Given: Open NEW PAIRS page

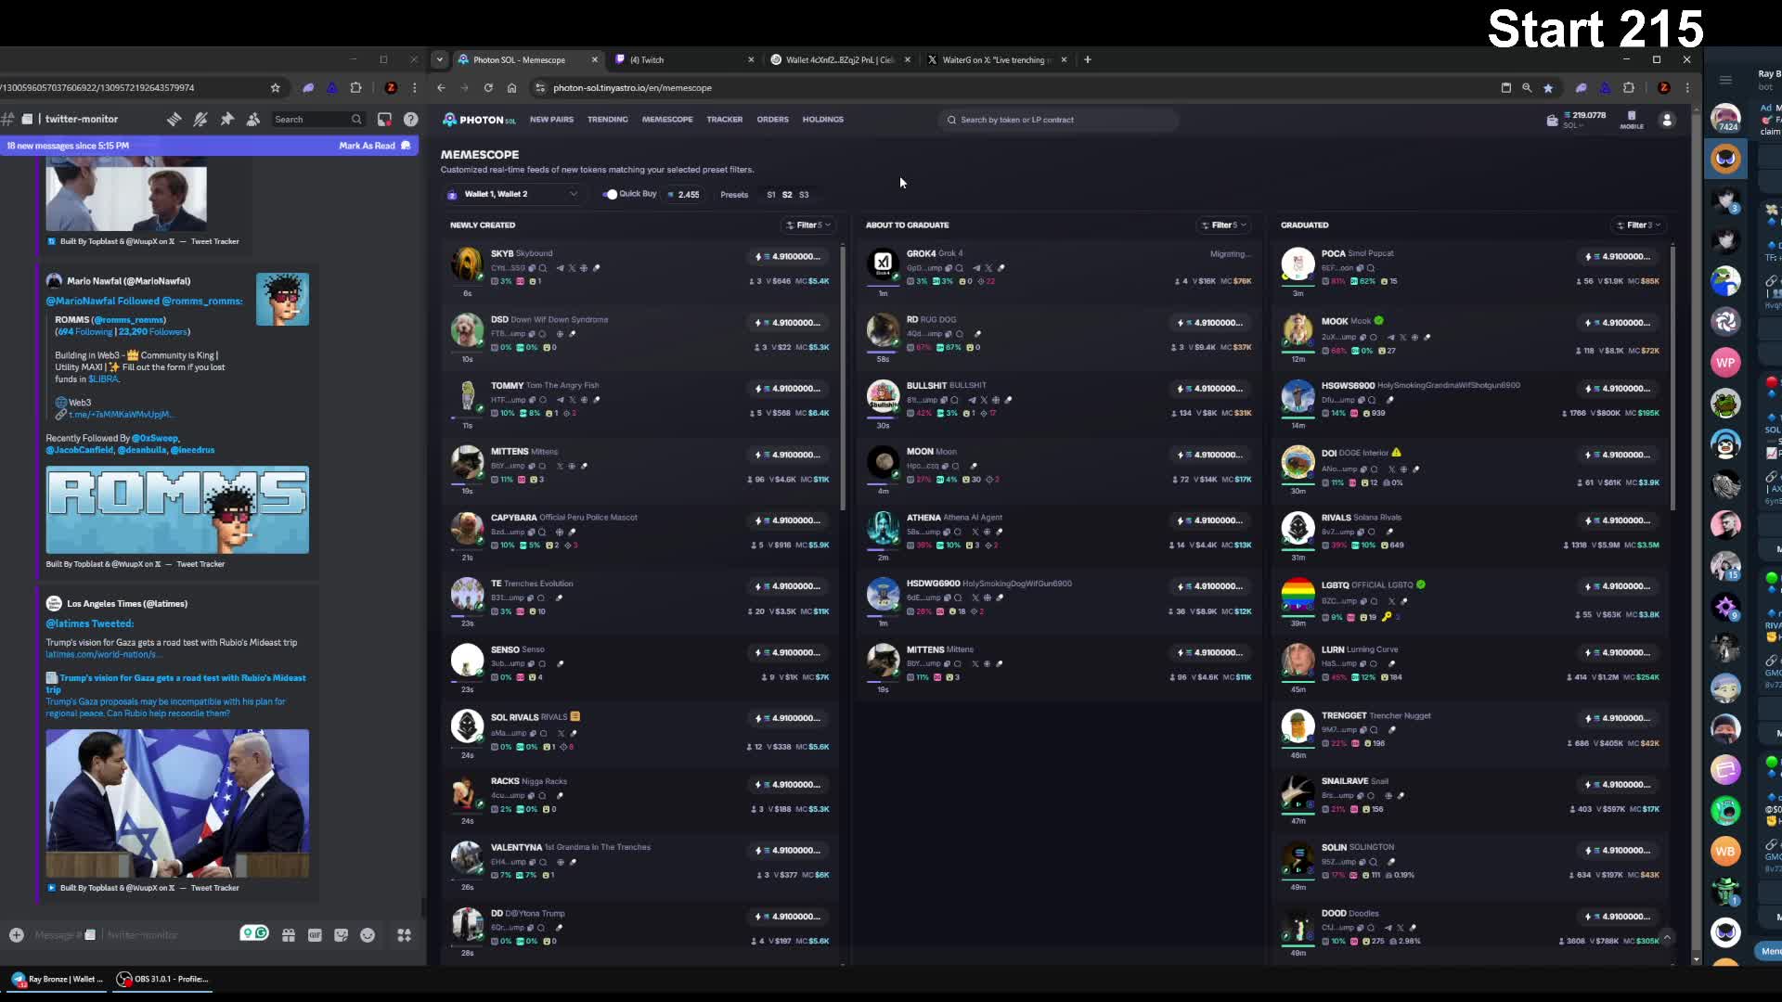Looking at the screenshot, I should [x=551, y=120].
